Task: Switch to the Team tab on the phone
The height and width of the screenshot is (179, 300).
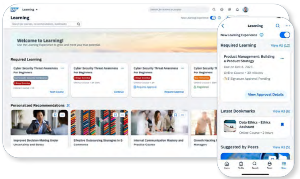Action: point(270,165)
